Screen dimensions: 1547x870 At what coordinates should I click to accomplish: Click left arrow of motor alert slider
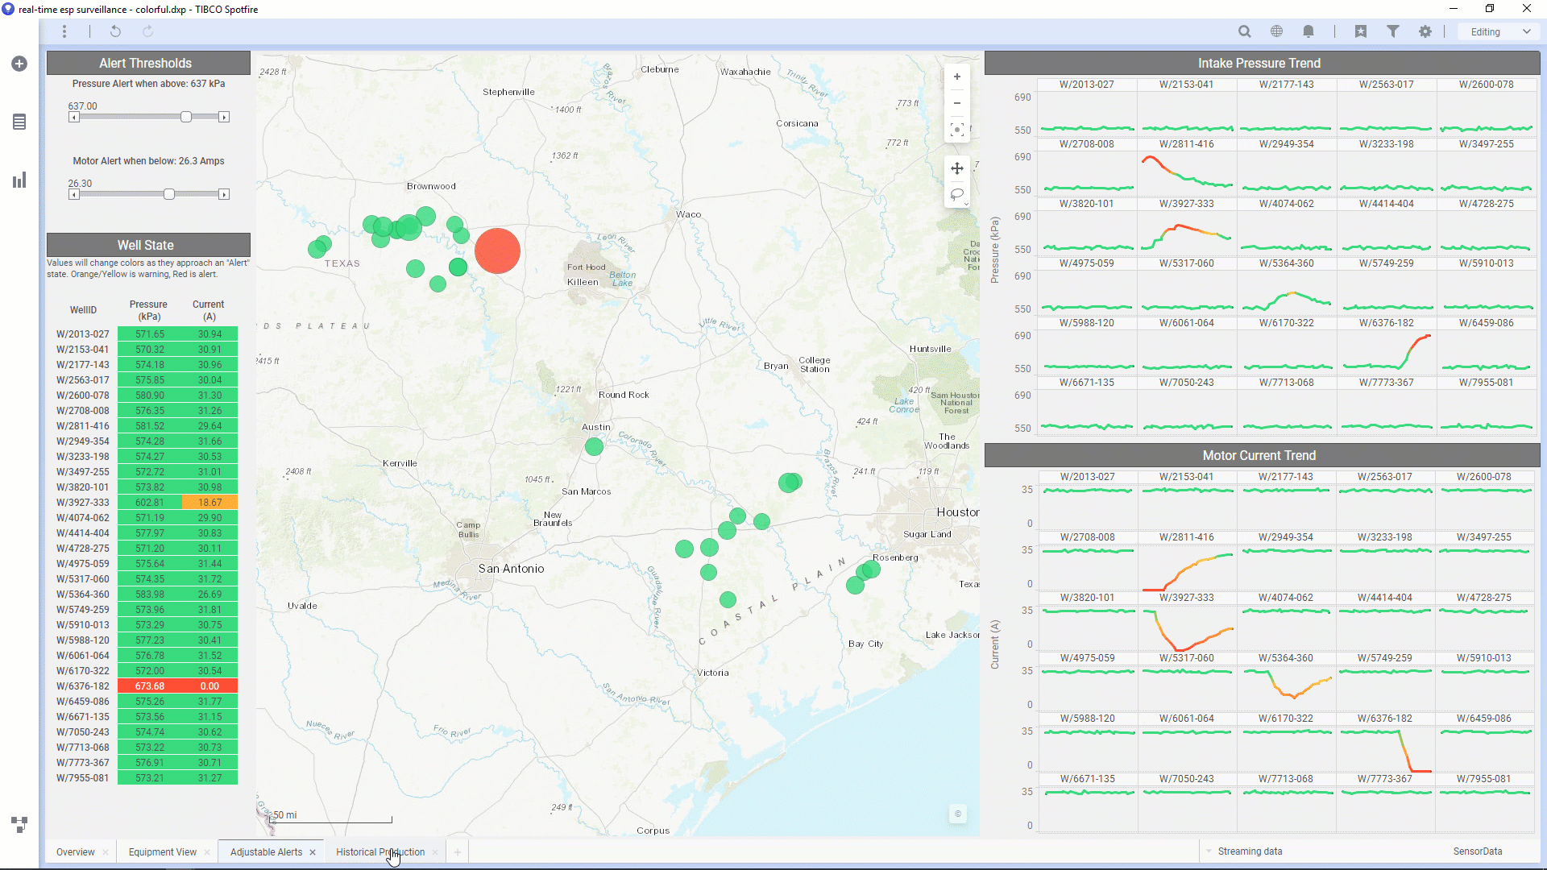pyautogui.click(x=74, y=195)
